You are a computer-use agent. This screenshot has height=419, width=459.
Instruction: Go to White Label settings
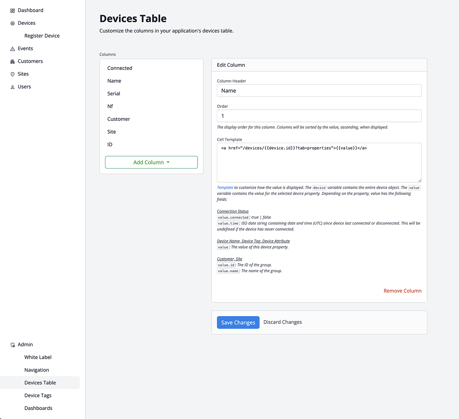pos(38,357)
